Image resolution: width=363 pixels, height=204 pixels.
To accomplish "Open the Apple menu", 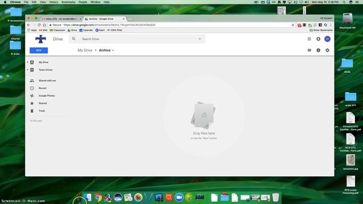I will (x=5, y=2).
